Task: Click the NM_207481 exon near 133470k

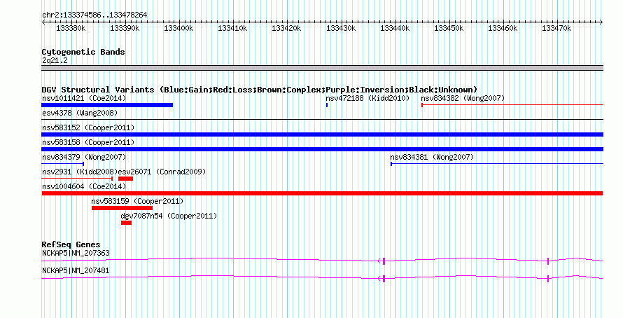Action: (548, 279)
